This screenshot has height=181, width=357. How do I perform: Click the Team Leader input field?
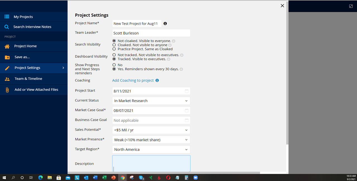[x=151, y=33]
